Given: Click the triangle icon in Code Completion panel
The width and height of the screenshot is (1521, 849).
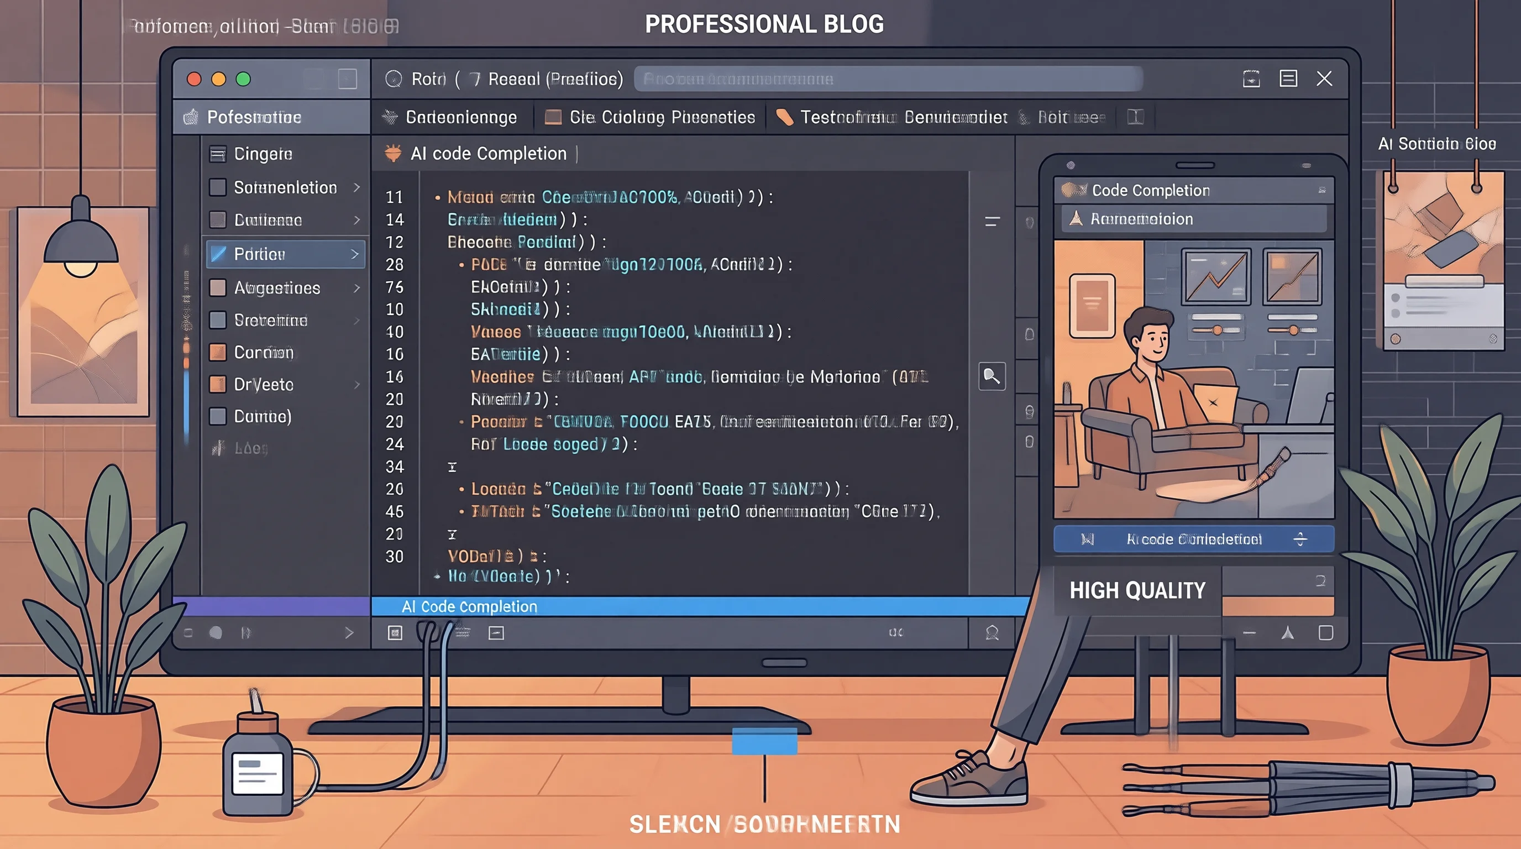Looking at the screenshot, I should [x=1076, y=218].
